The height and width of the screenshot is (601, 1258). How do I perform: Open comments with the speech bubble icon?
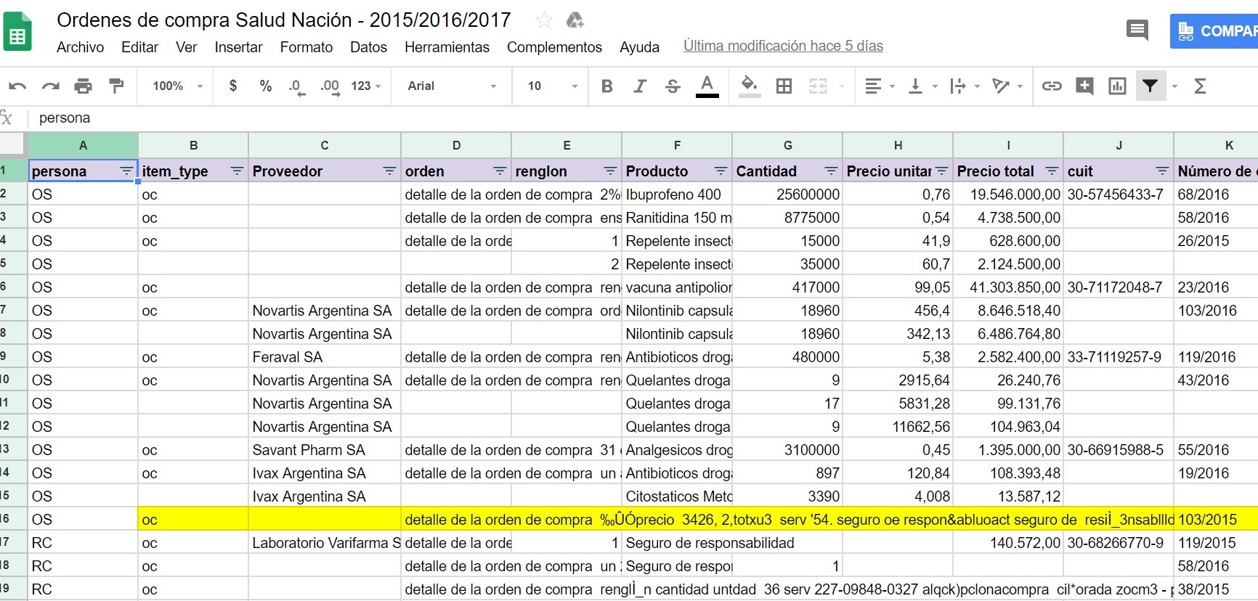1137,30
